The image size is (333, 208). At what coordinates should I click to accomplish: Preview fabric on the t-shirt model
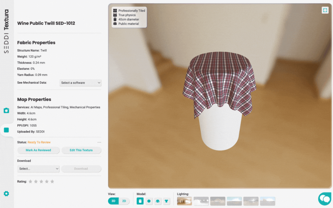[x=167, y=201]
